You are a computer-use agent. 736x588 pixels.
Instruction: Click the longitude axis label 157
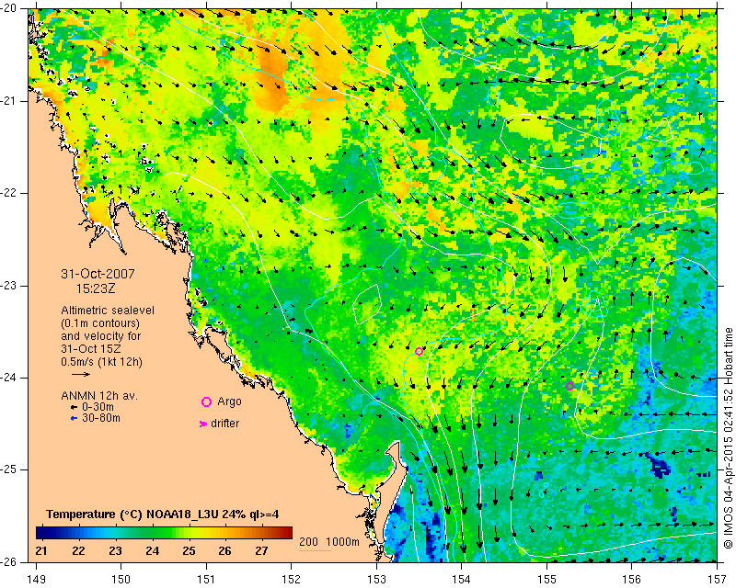(x=718, y=579)
